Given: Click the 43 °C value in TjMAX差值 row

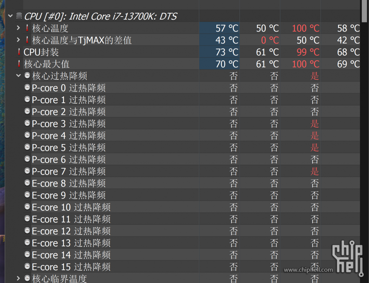Looking at the screenshot, I should tap(227, 40).
